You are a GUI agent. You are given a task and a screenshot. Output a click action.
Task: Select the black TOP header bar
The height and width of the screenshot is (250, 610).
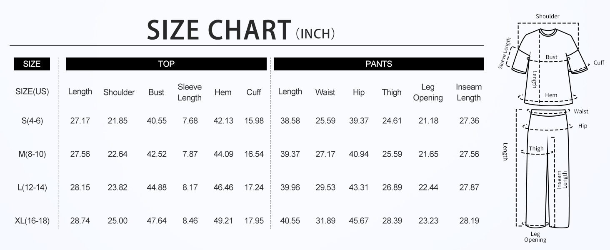[166, 64]
